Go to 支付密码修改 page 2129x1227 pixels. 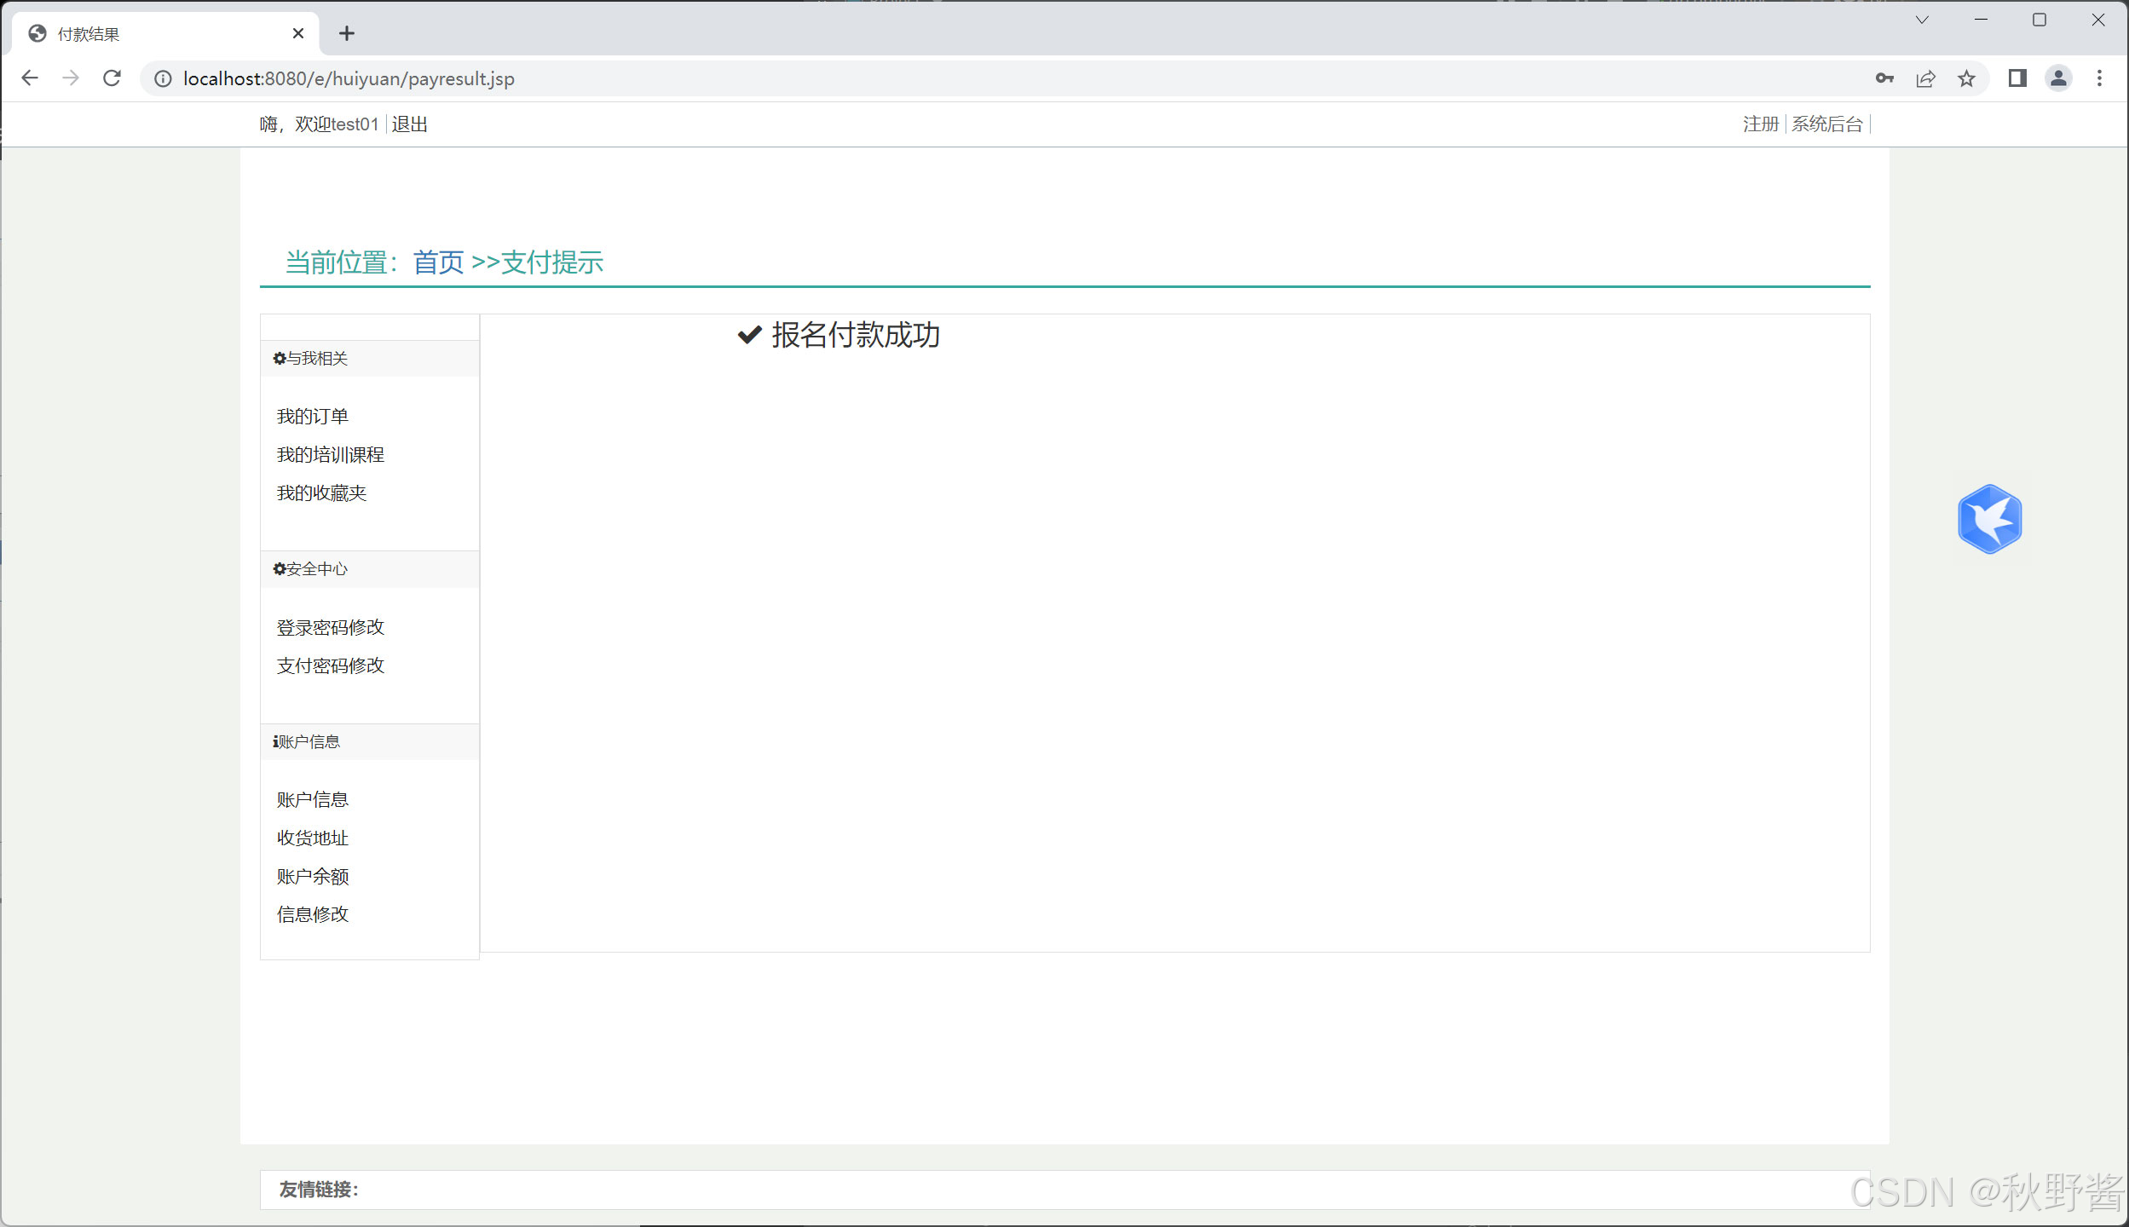331,665
